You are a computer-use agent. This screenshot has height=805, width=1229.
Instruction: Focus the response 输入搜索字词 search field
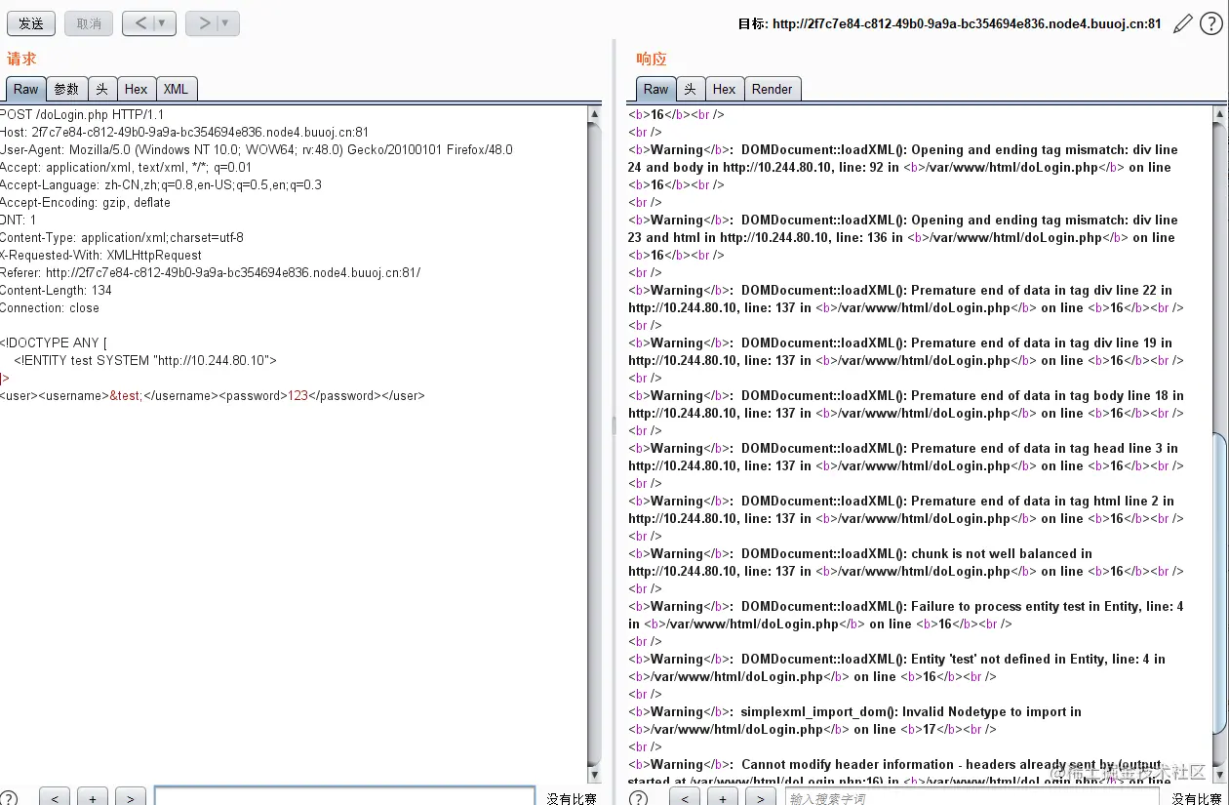(x=973, y=797)
